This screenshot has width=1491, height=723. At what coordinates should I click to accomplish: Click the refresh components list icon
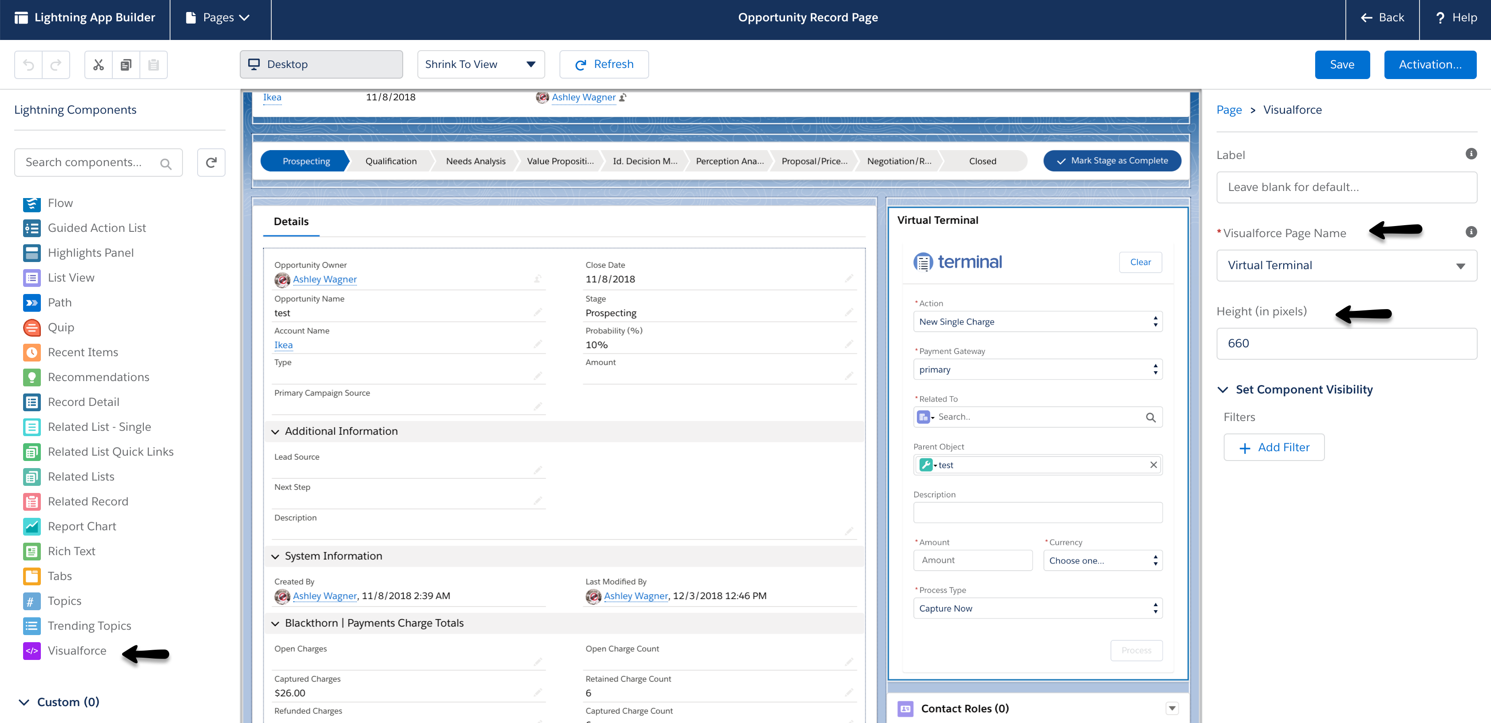[x=211, y=163]
